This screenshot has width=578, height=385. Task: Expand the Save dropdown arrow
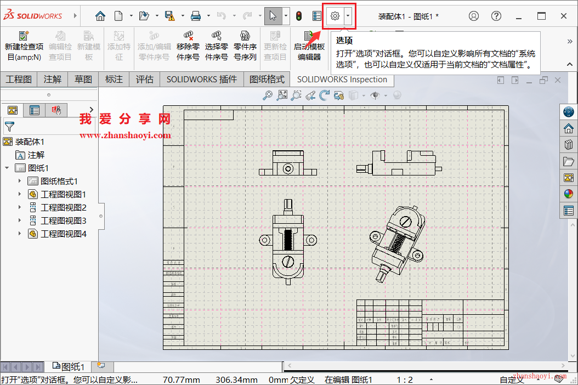click(x=183, y=16)
